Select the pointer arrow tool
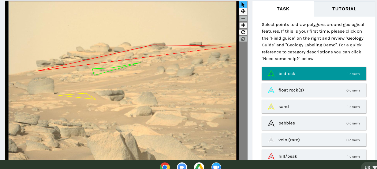The width and height of the screenshot is (377, 169). pos(243,4)
